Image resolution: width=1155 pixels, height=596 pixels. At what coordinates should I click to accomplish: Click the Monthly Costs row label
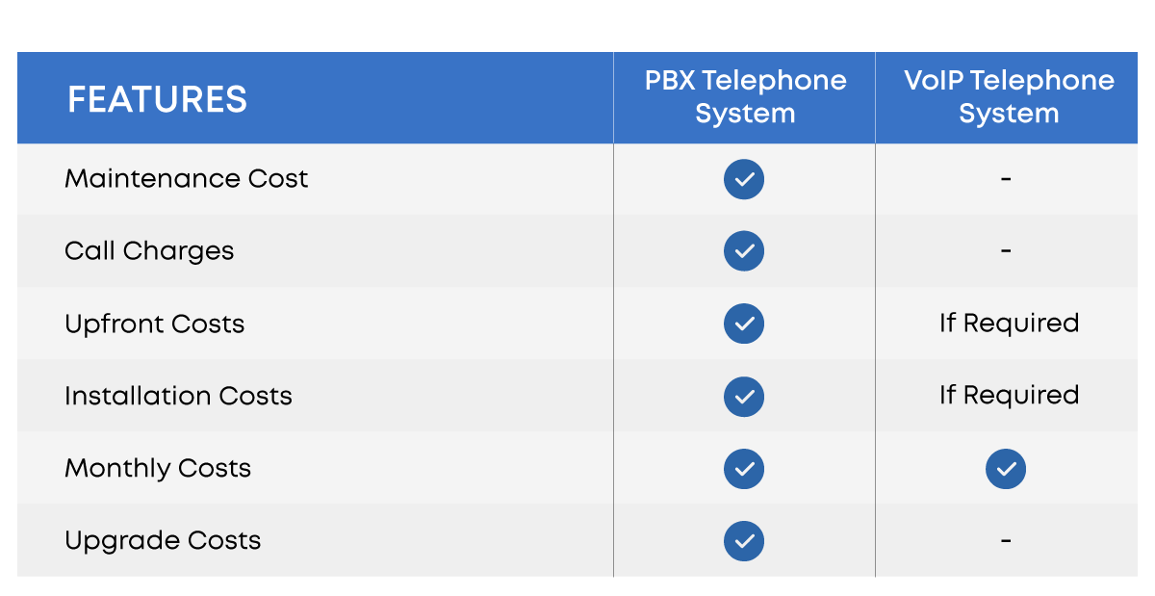[x=158, y=469]
